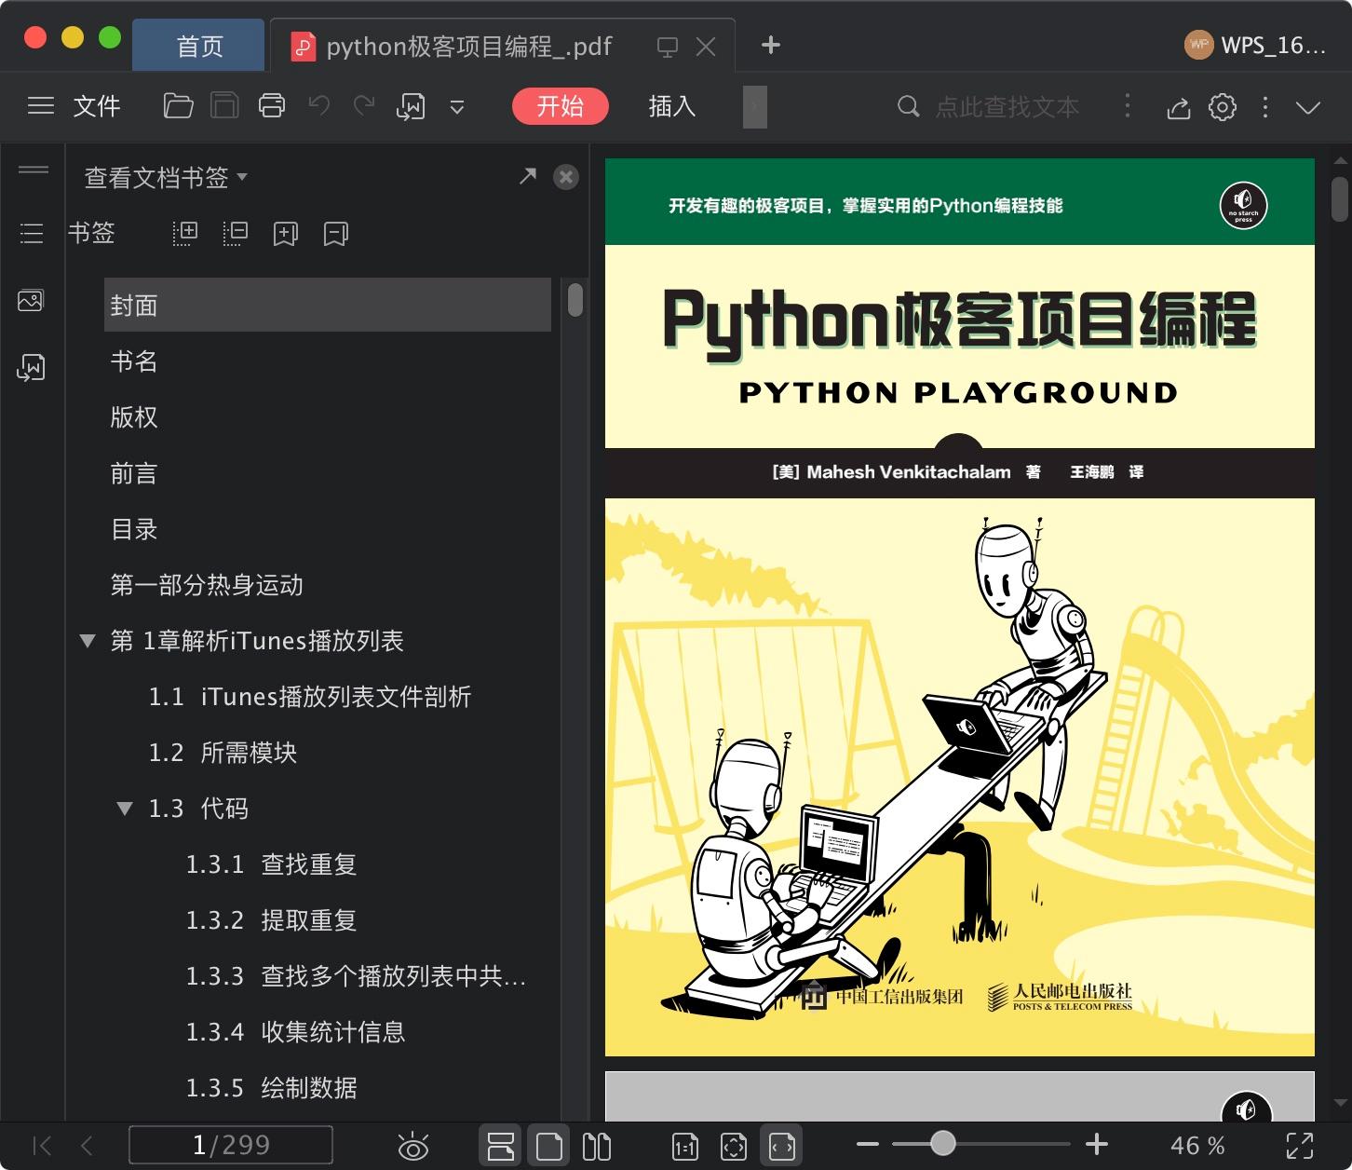Toggle fit width view

[782, 1146]
